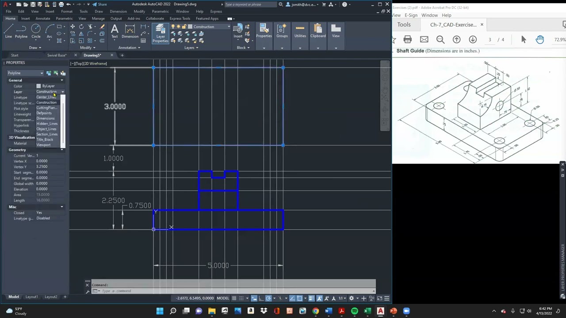Open the Annotate ribbon tab

coord(42,19)
